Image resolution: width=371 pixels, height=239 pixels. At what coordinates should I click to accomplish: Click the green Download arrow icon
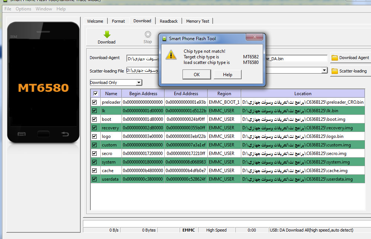107,34
